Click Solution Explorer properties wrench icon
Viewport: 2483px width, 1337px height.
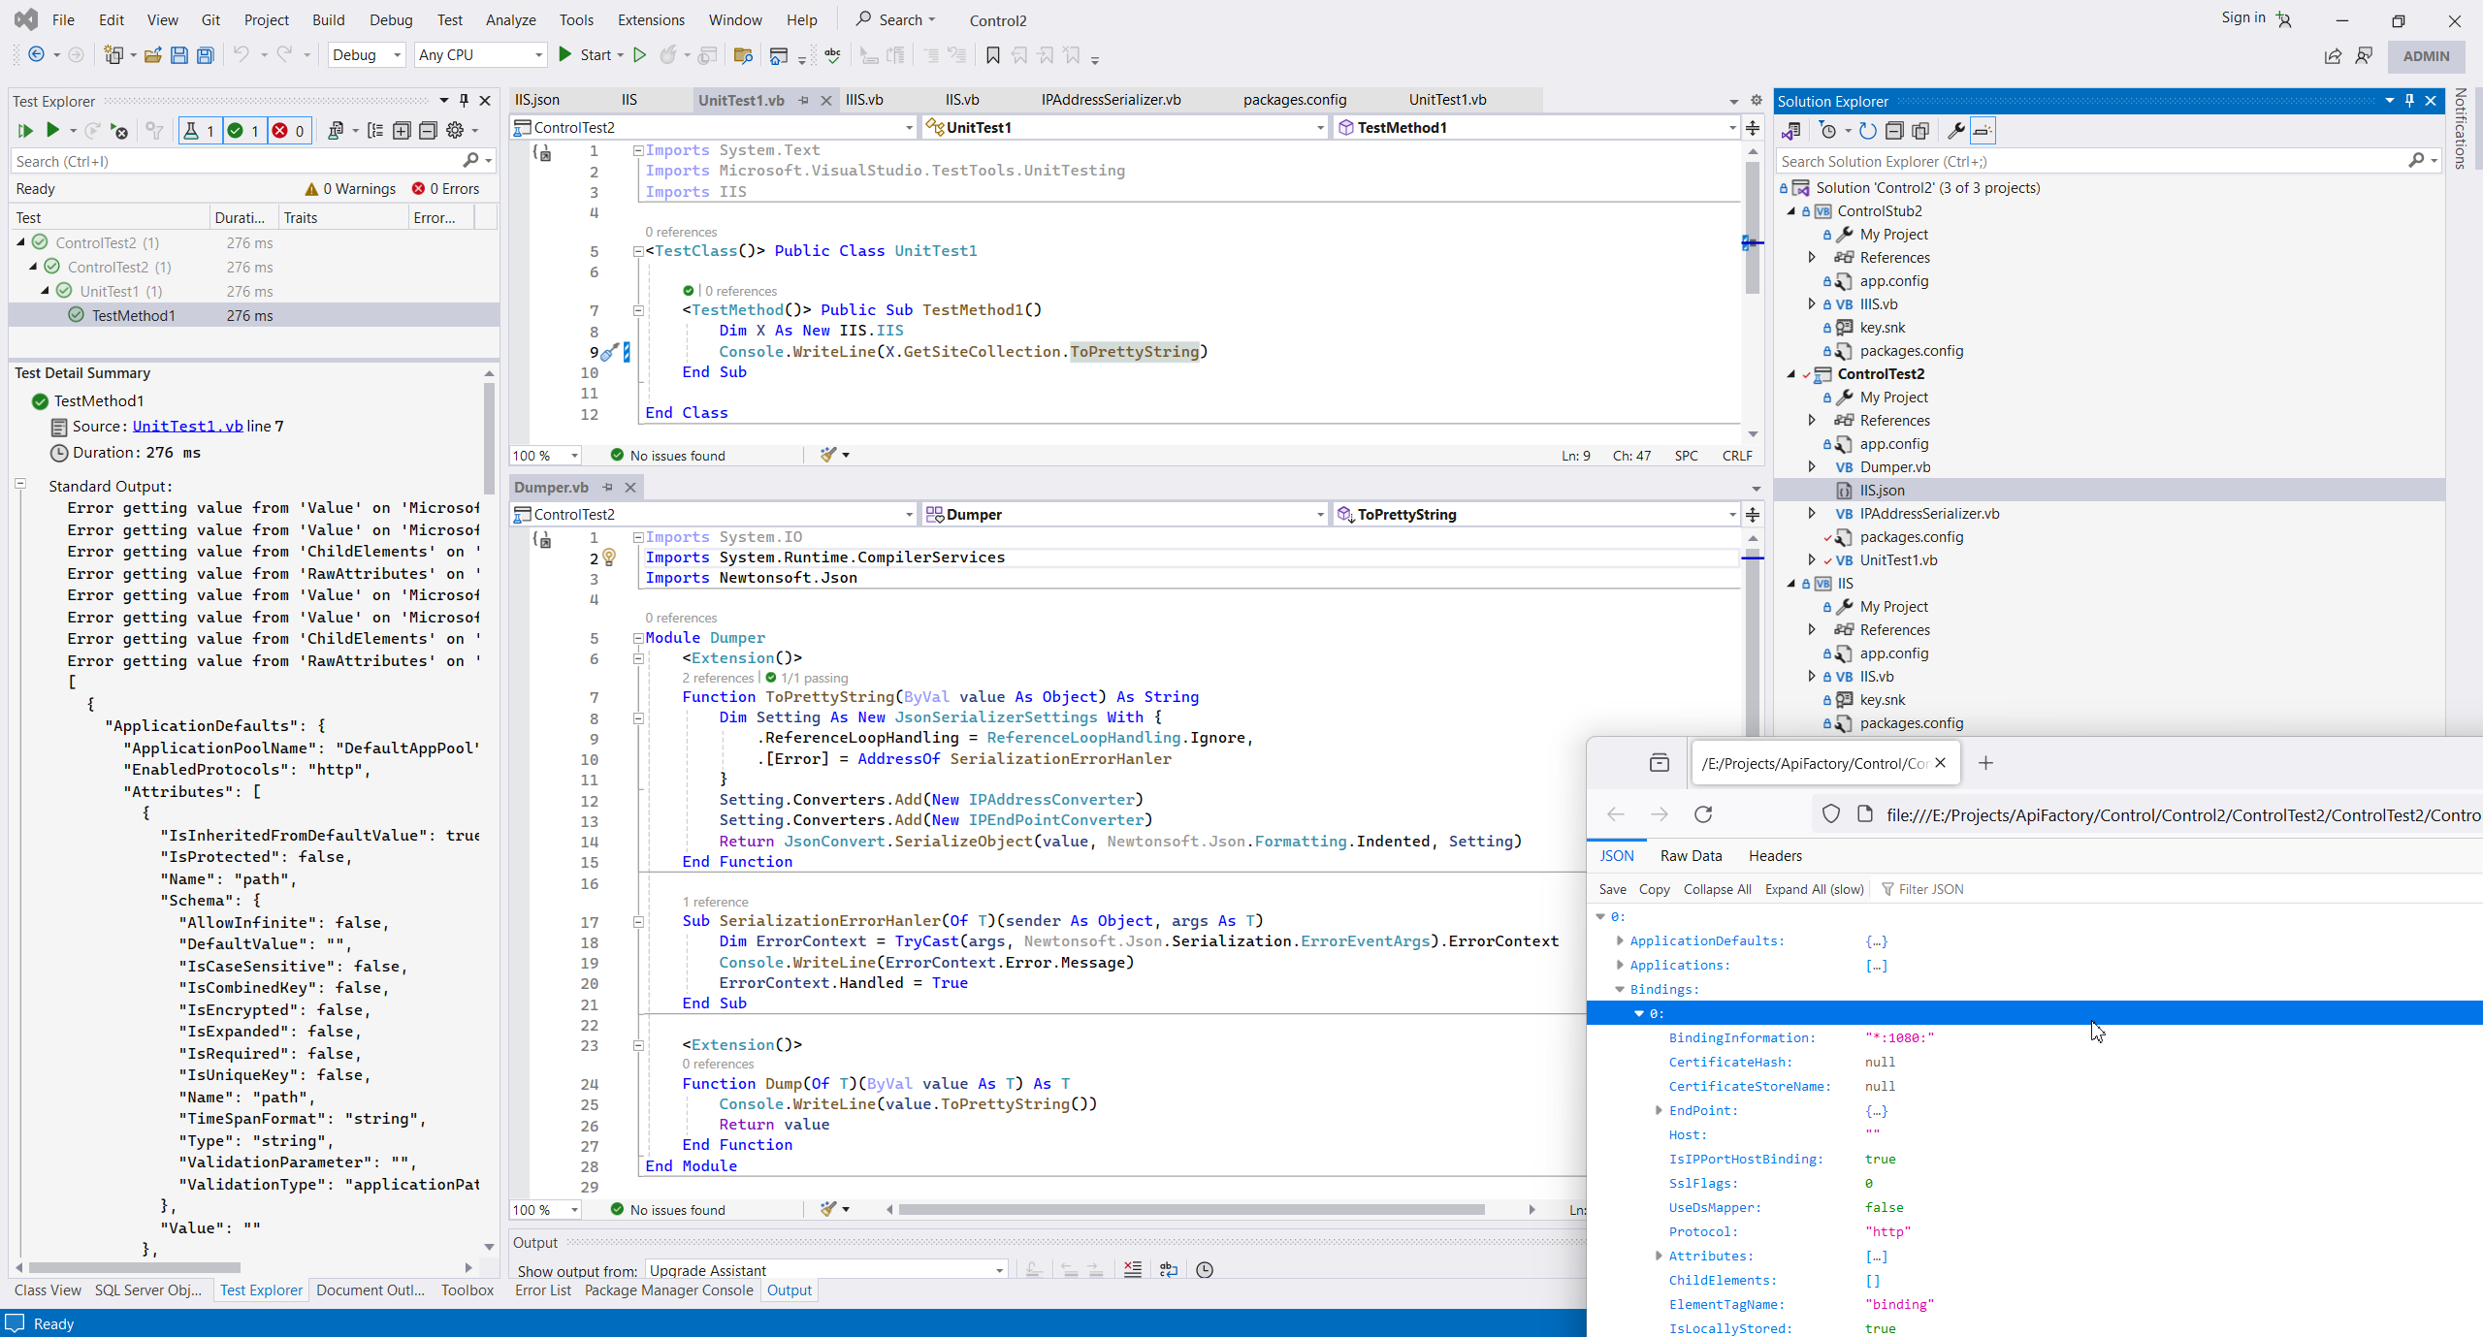coord(1955,131)
